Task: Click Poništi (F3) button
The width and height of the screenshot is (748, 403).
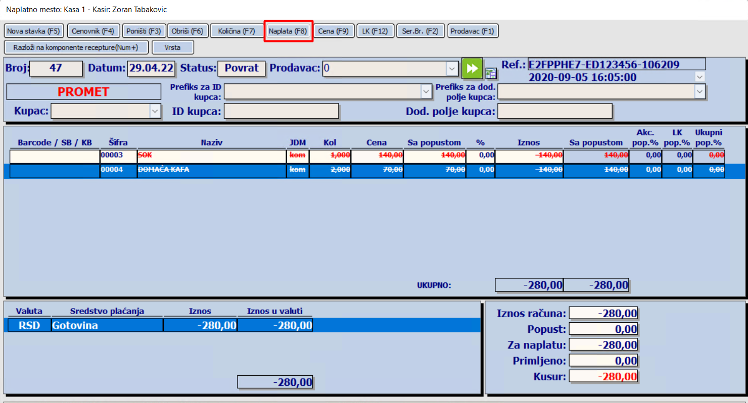Action: coord(144,31)
